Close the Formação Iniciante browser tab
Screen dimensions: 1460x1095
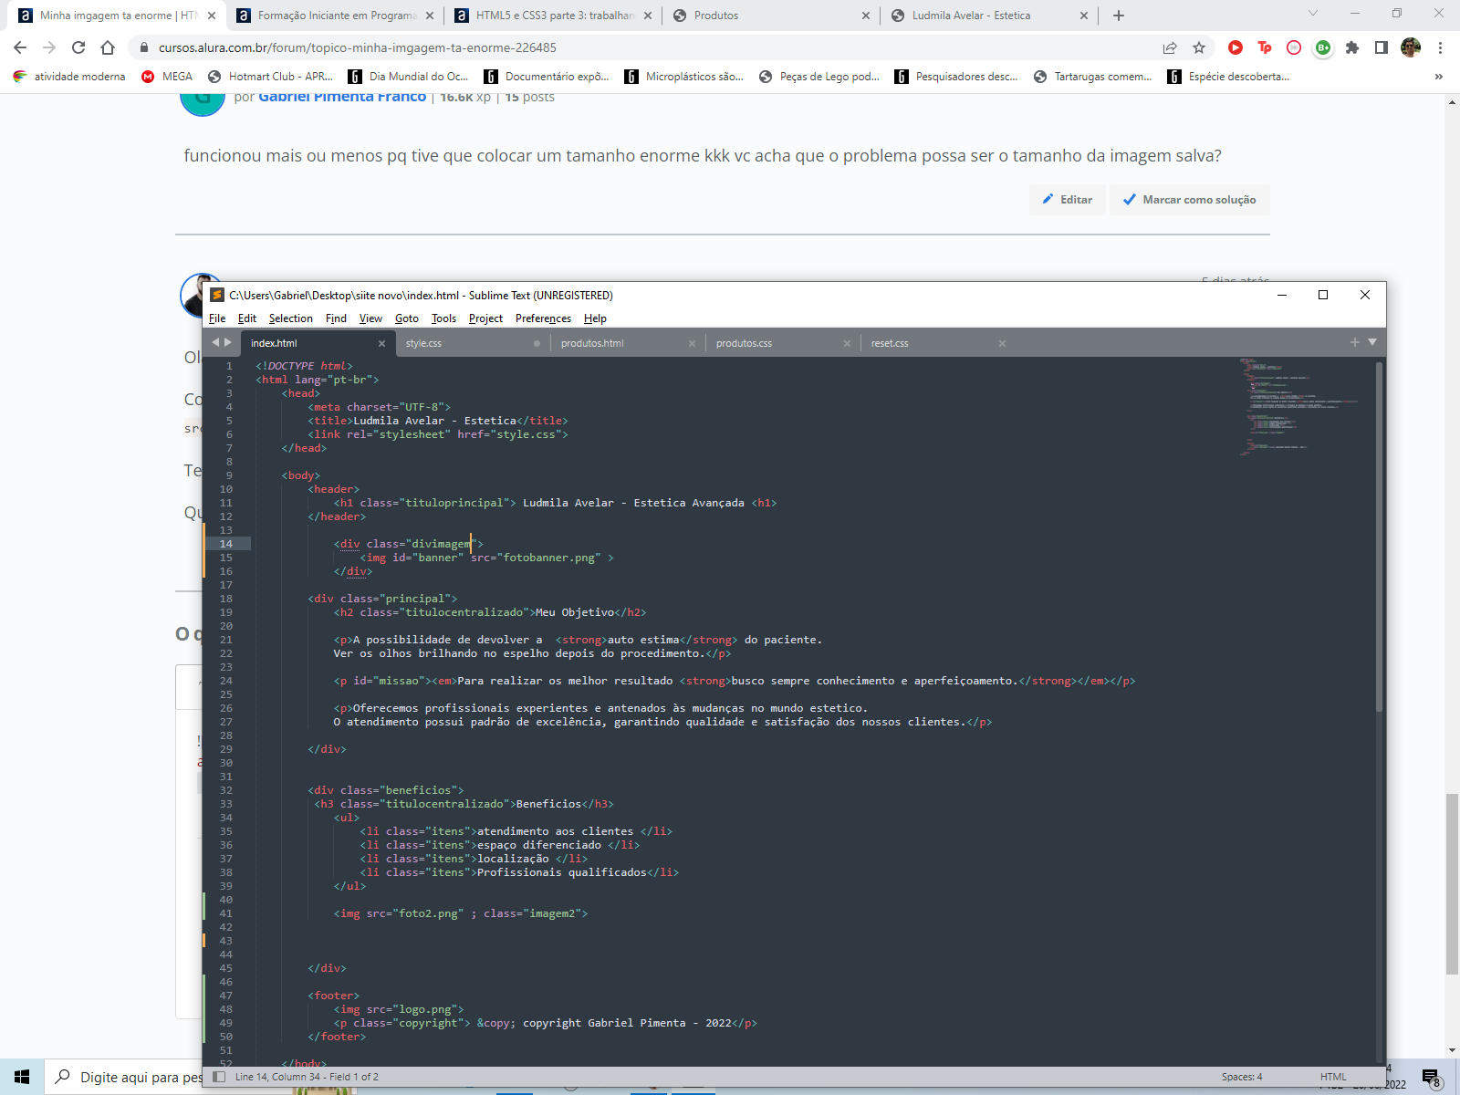pos(430,16)
